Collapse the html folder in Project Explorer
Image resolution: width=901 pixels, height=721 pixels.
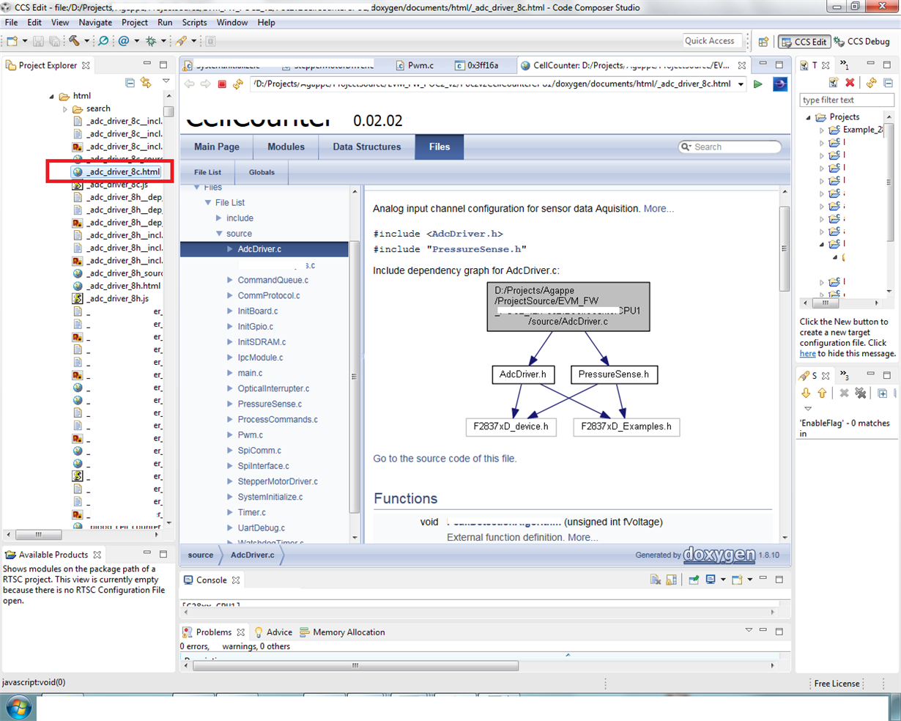(52, 96)
